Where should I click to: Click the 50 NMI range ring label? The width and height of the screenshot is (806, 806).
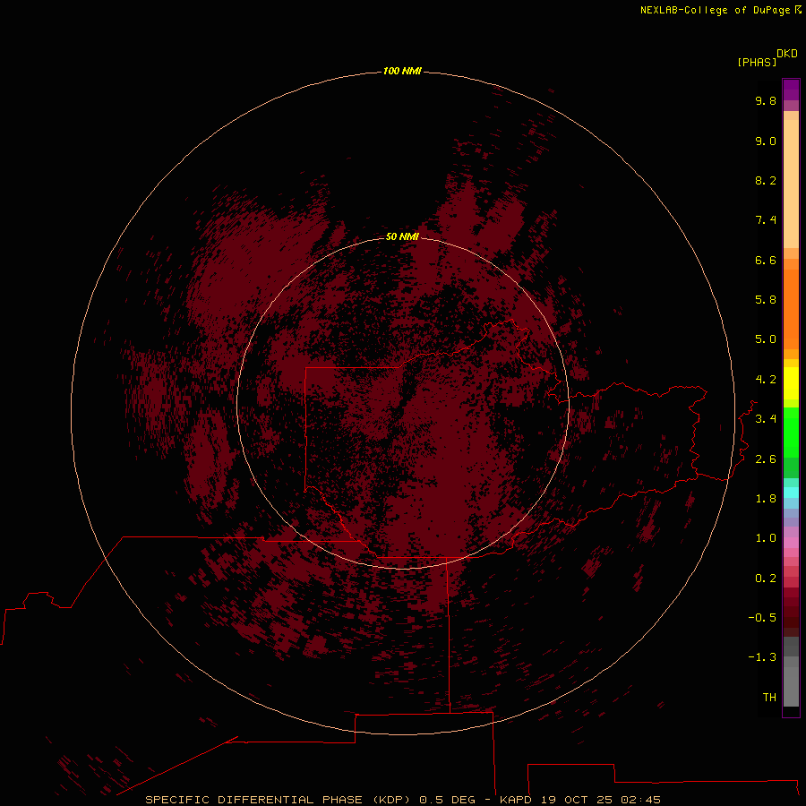coord(402,236)
